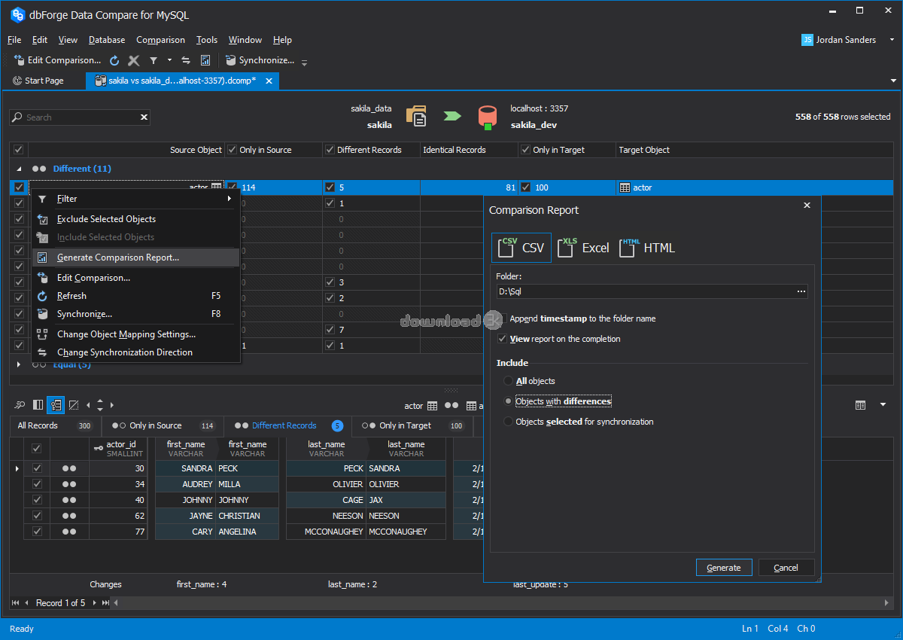The width and height of the screenshot is (903, 640).
Task: Toggle View report on the completion
Action: pos(503,339)
